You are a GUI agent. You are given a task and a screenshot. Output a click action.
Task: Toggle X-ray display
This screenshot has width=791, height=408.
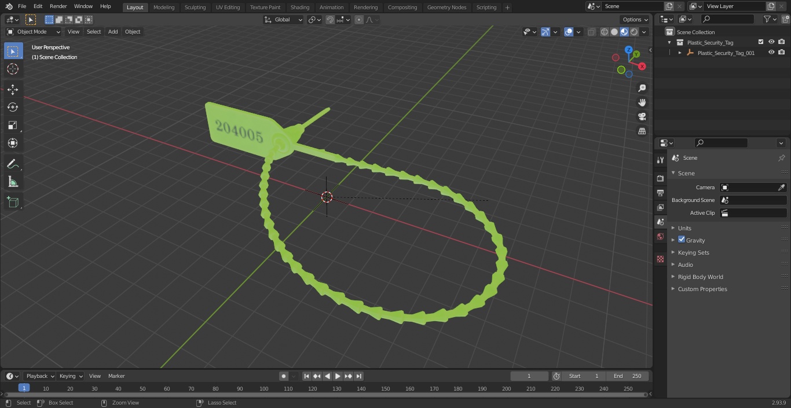[591, 32]
